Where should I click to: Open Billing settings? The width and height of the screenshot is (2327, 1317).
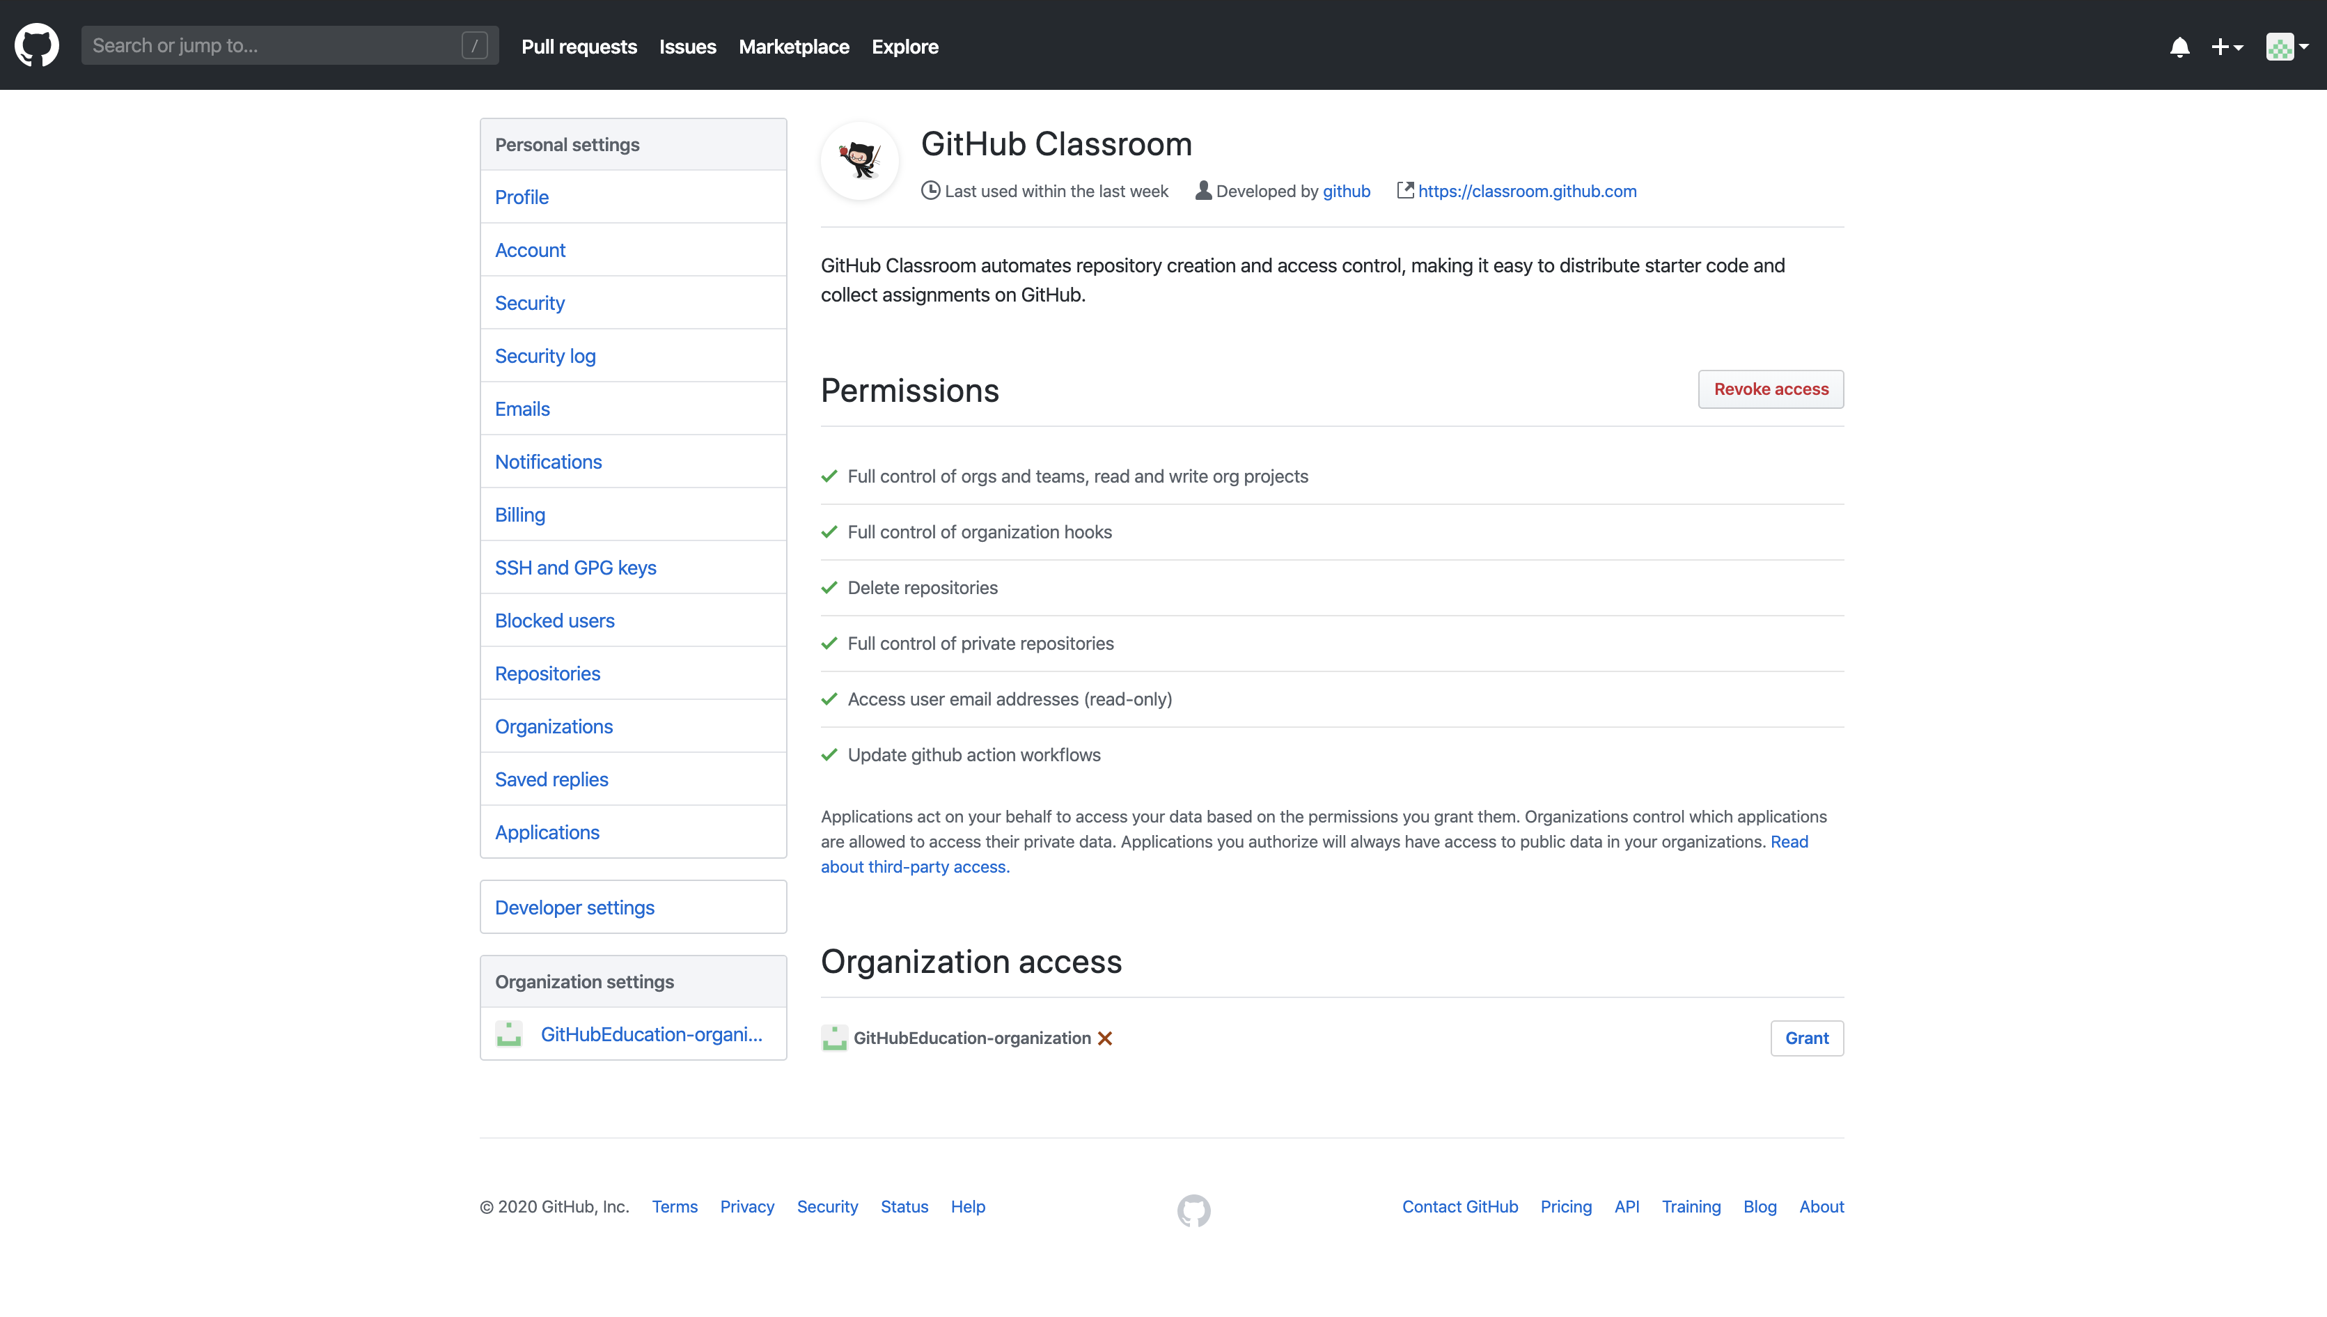tap(634, 515)
